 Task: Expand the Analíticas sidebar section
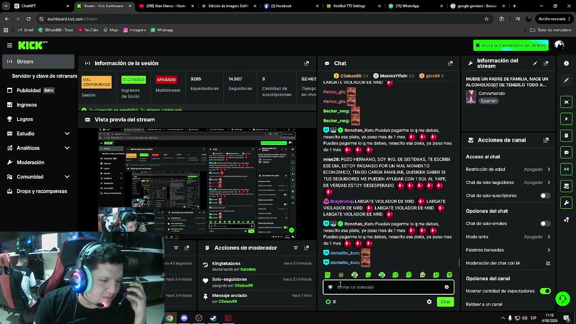pos(38,148)
